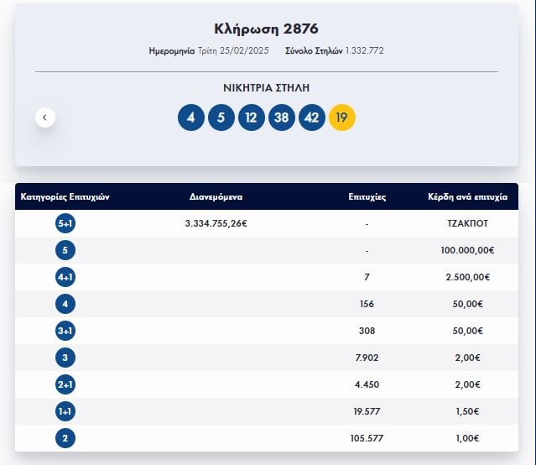This screenshot has height=465, width=536.
Task: Click the Διανεμόμενα column header
Action: [x=216, y=197]
